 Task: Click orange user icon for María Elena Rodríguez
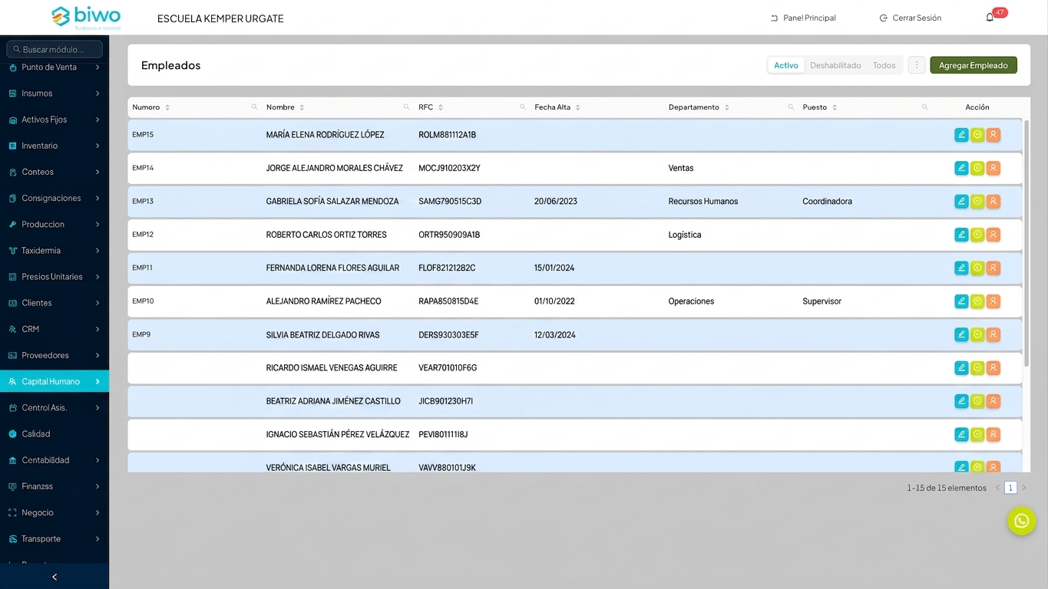click(x=993, y=135)
